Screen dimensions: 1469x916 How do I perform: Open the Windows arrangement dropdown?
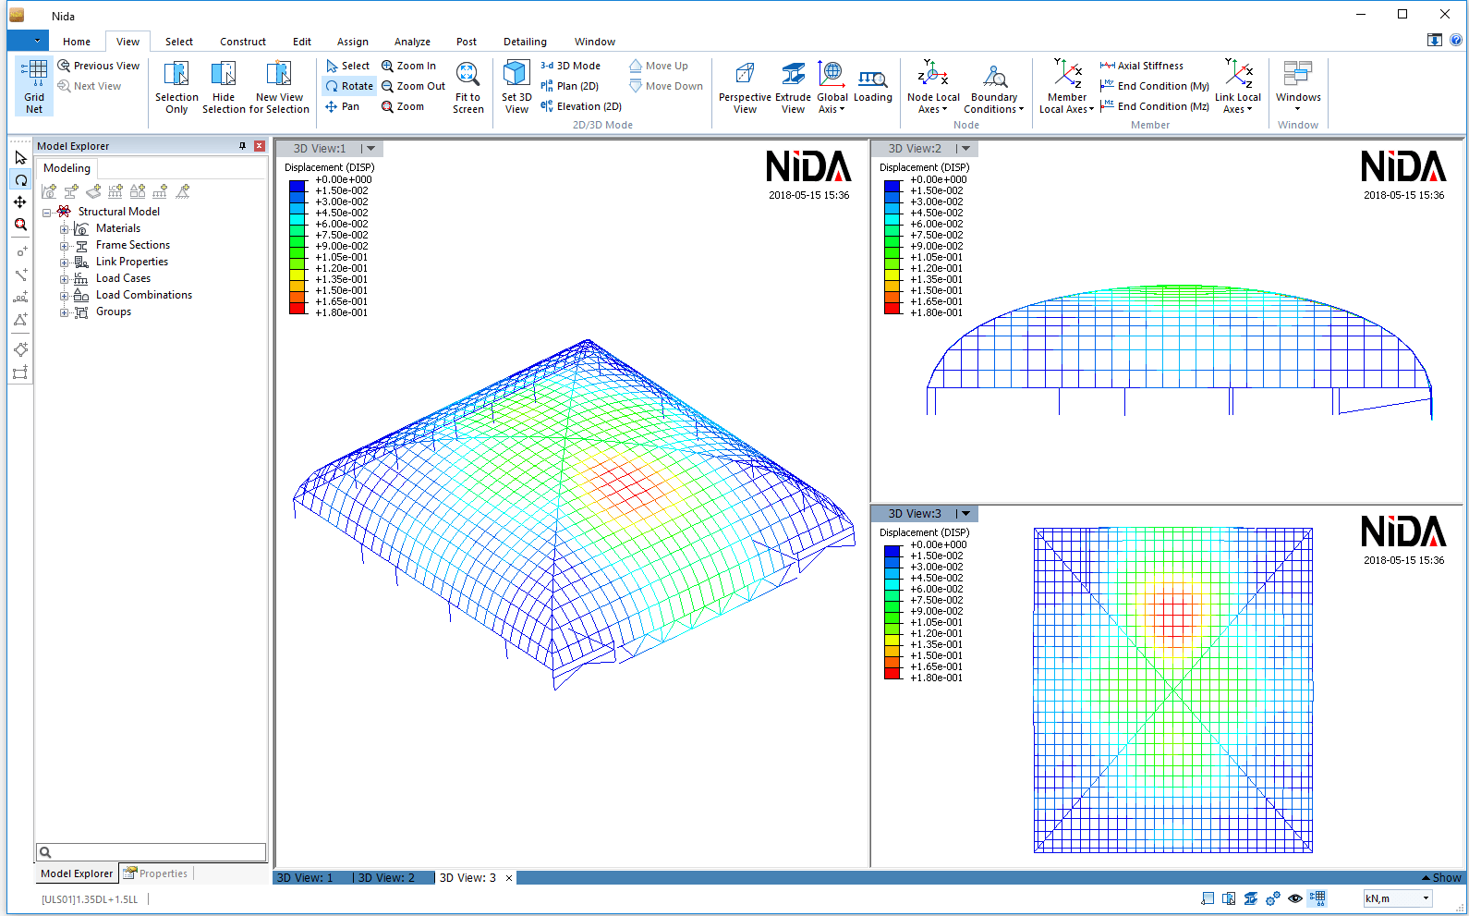pyautogui.click(x=1298, y=87)
